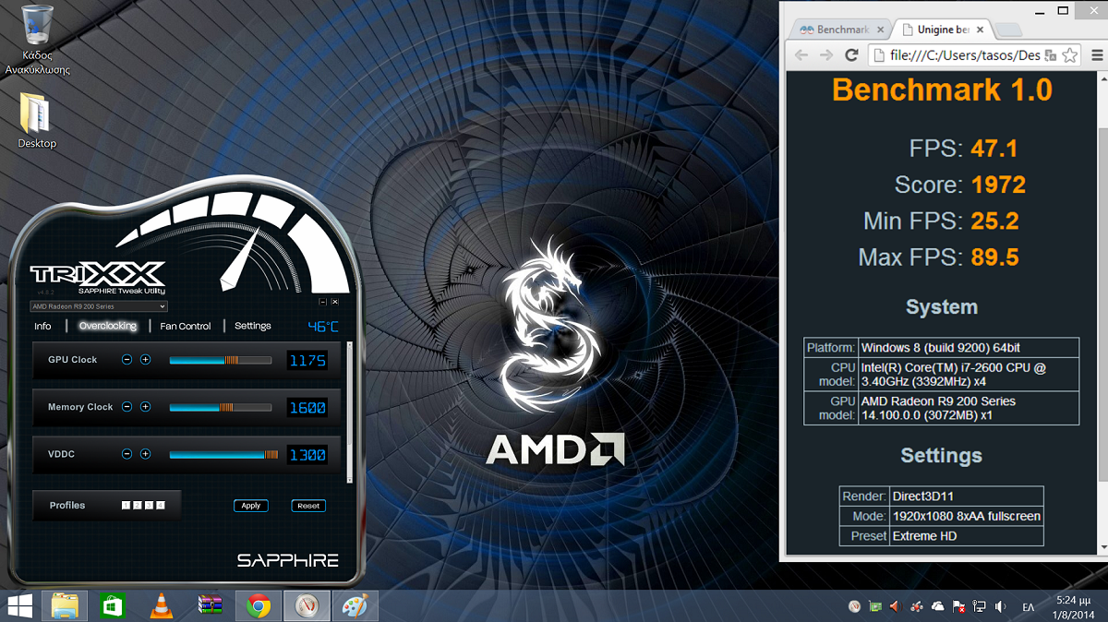The width and height of the screenshot is (1108, 622).
Task: Switch to Chrome in the taskbar
Action: [x=259, y=606]
